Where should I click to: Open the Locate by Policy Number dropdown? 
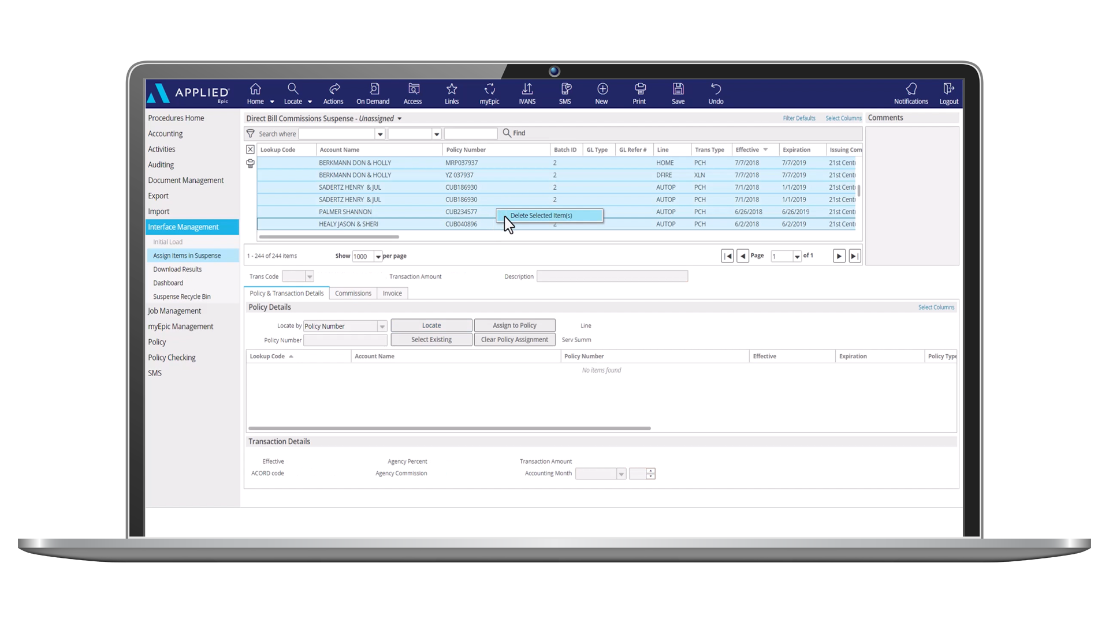382,326
